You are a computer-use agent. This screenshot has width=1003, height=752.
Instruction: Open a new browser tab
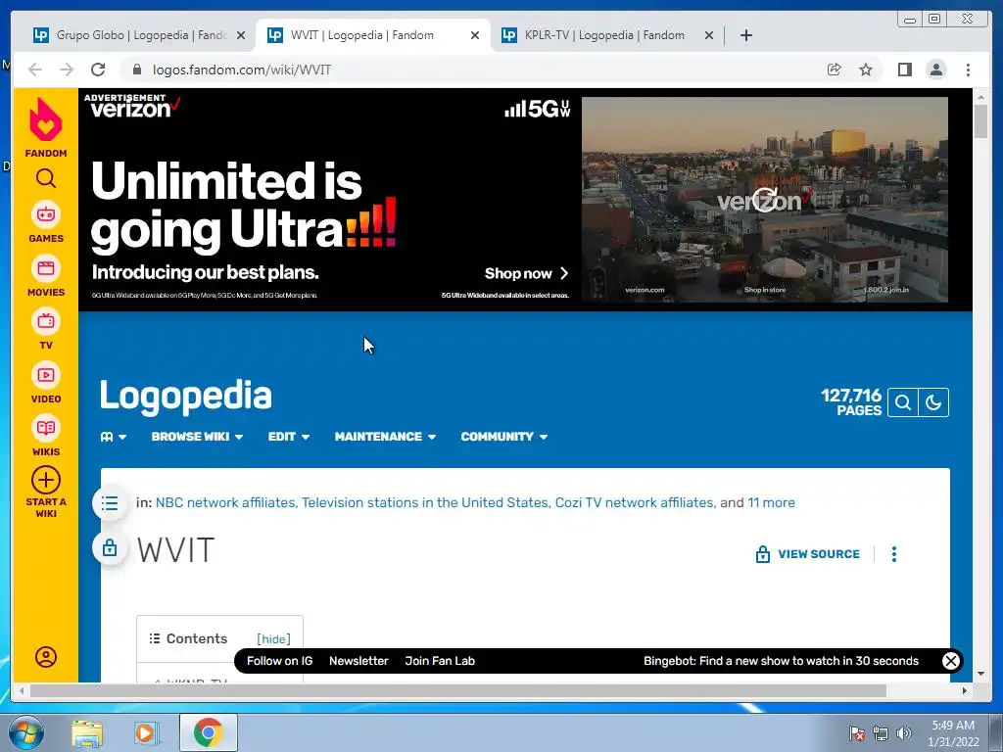pos(745,35)
